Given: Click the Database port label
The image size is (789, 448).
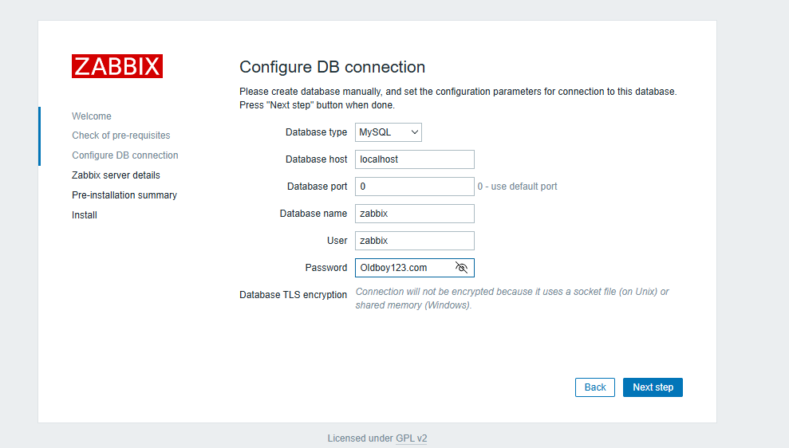Looking at the screenshot, I should click(x=317, y=187).
